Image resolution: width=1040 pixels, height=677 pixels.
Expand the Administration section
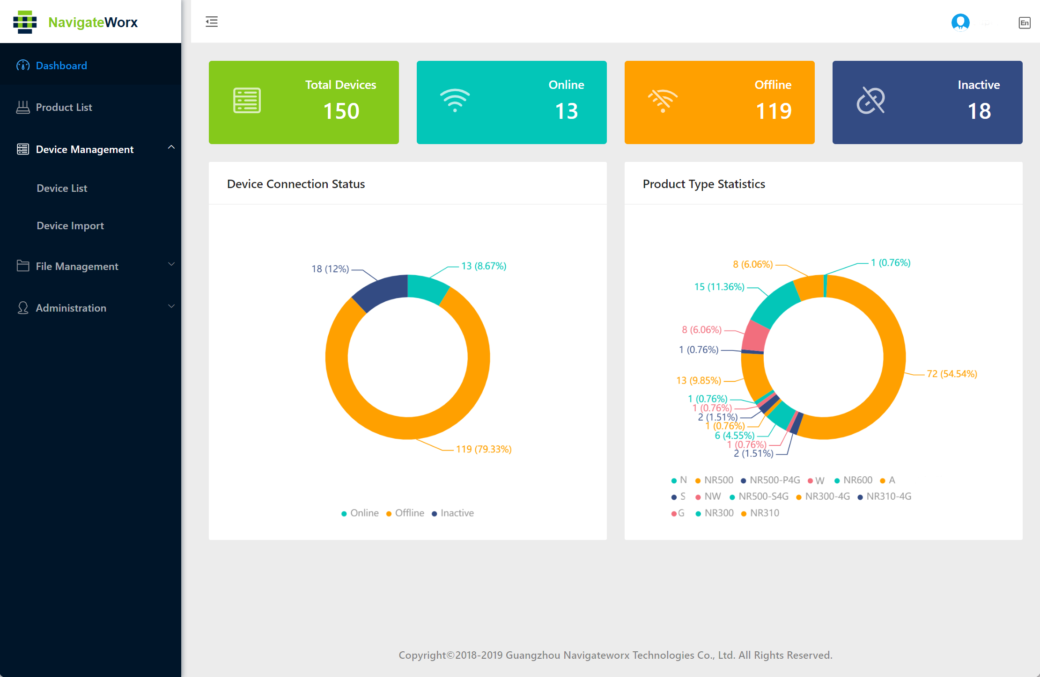pos(91,307)
